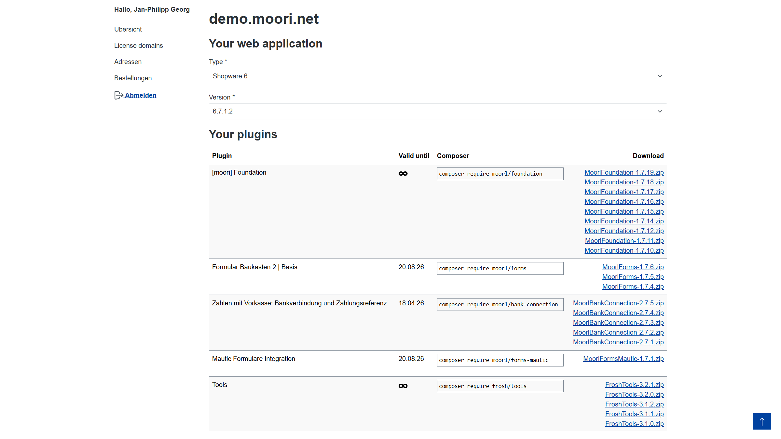Download MoorlFoundation-1.7.14.zip

[x=624, y=221]
